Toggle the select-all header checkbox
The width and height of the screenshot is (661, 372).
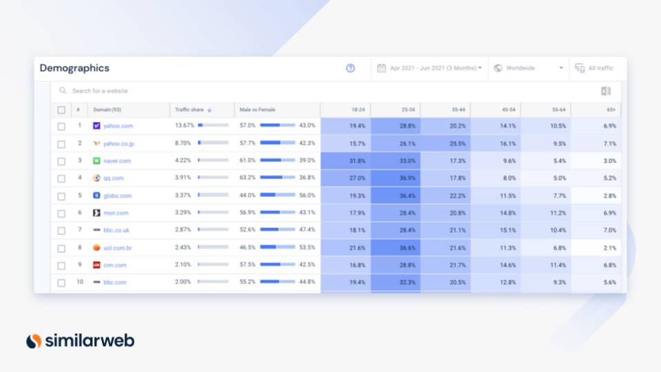(x=61, y=110)
